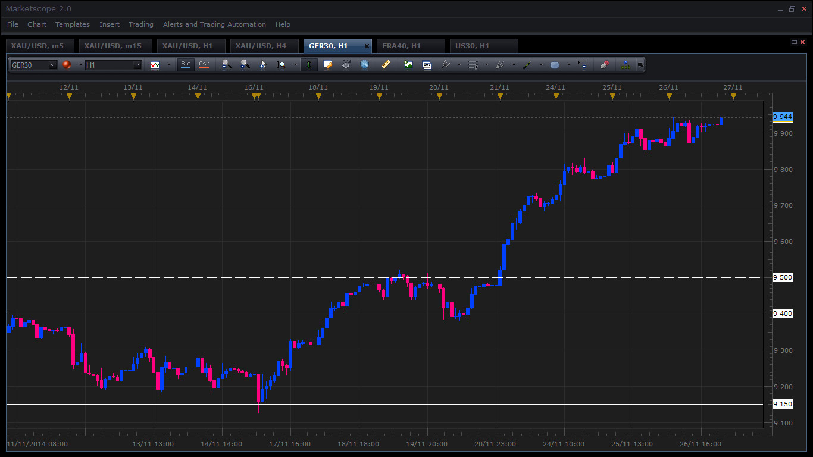Switch to the US30, H1 tab
Viewport: 813px width, 457px height.
[484, 46]
